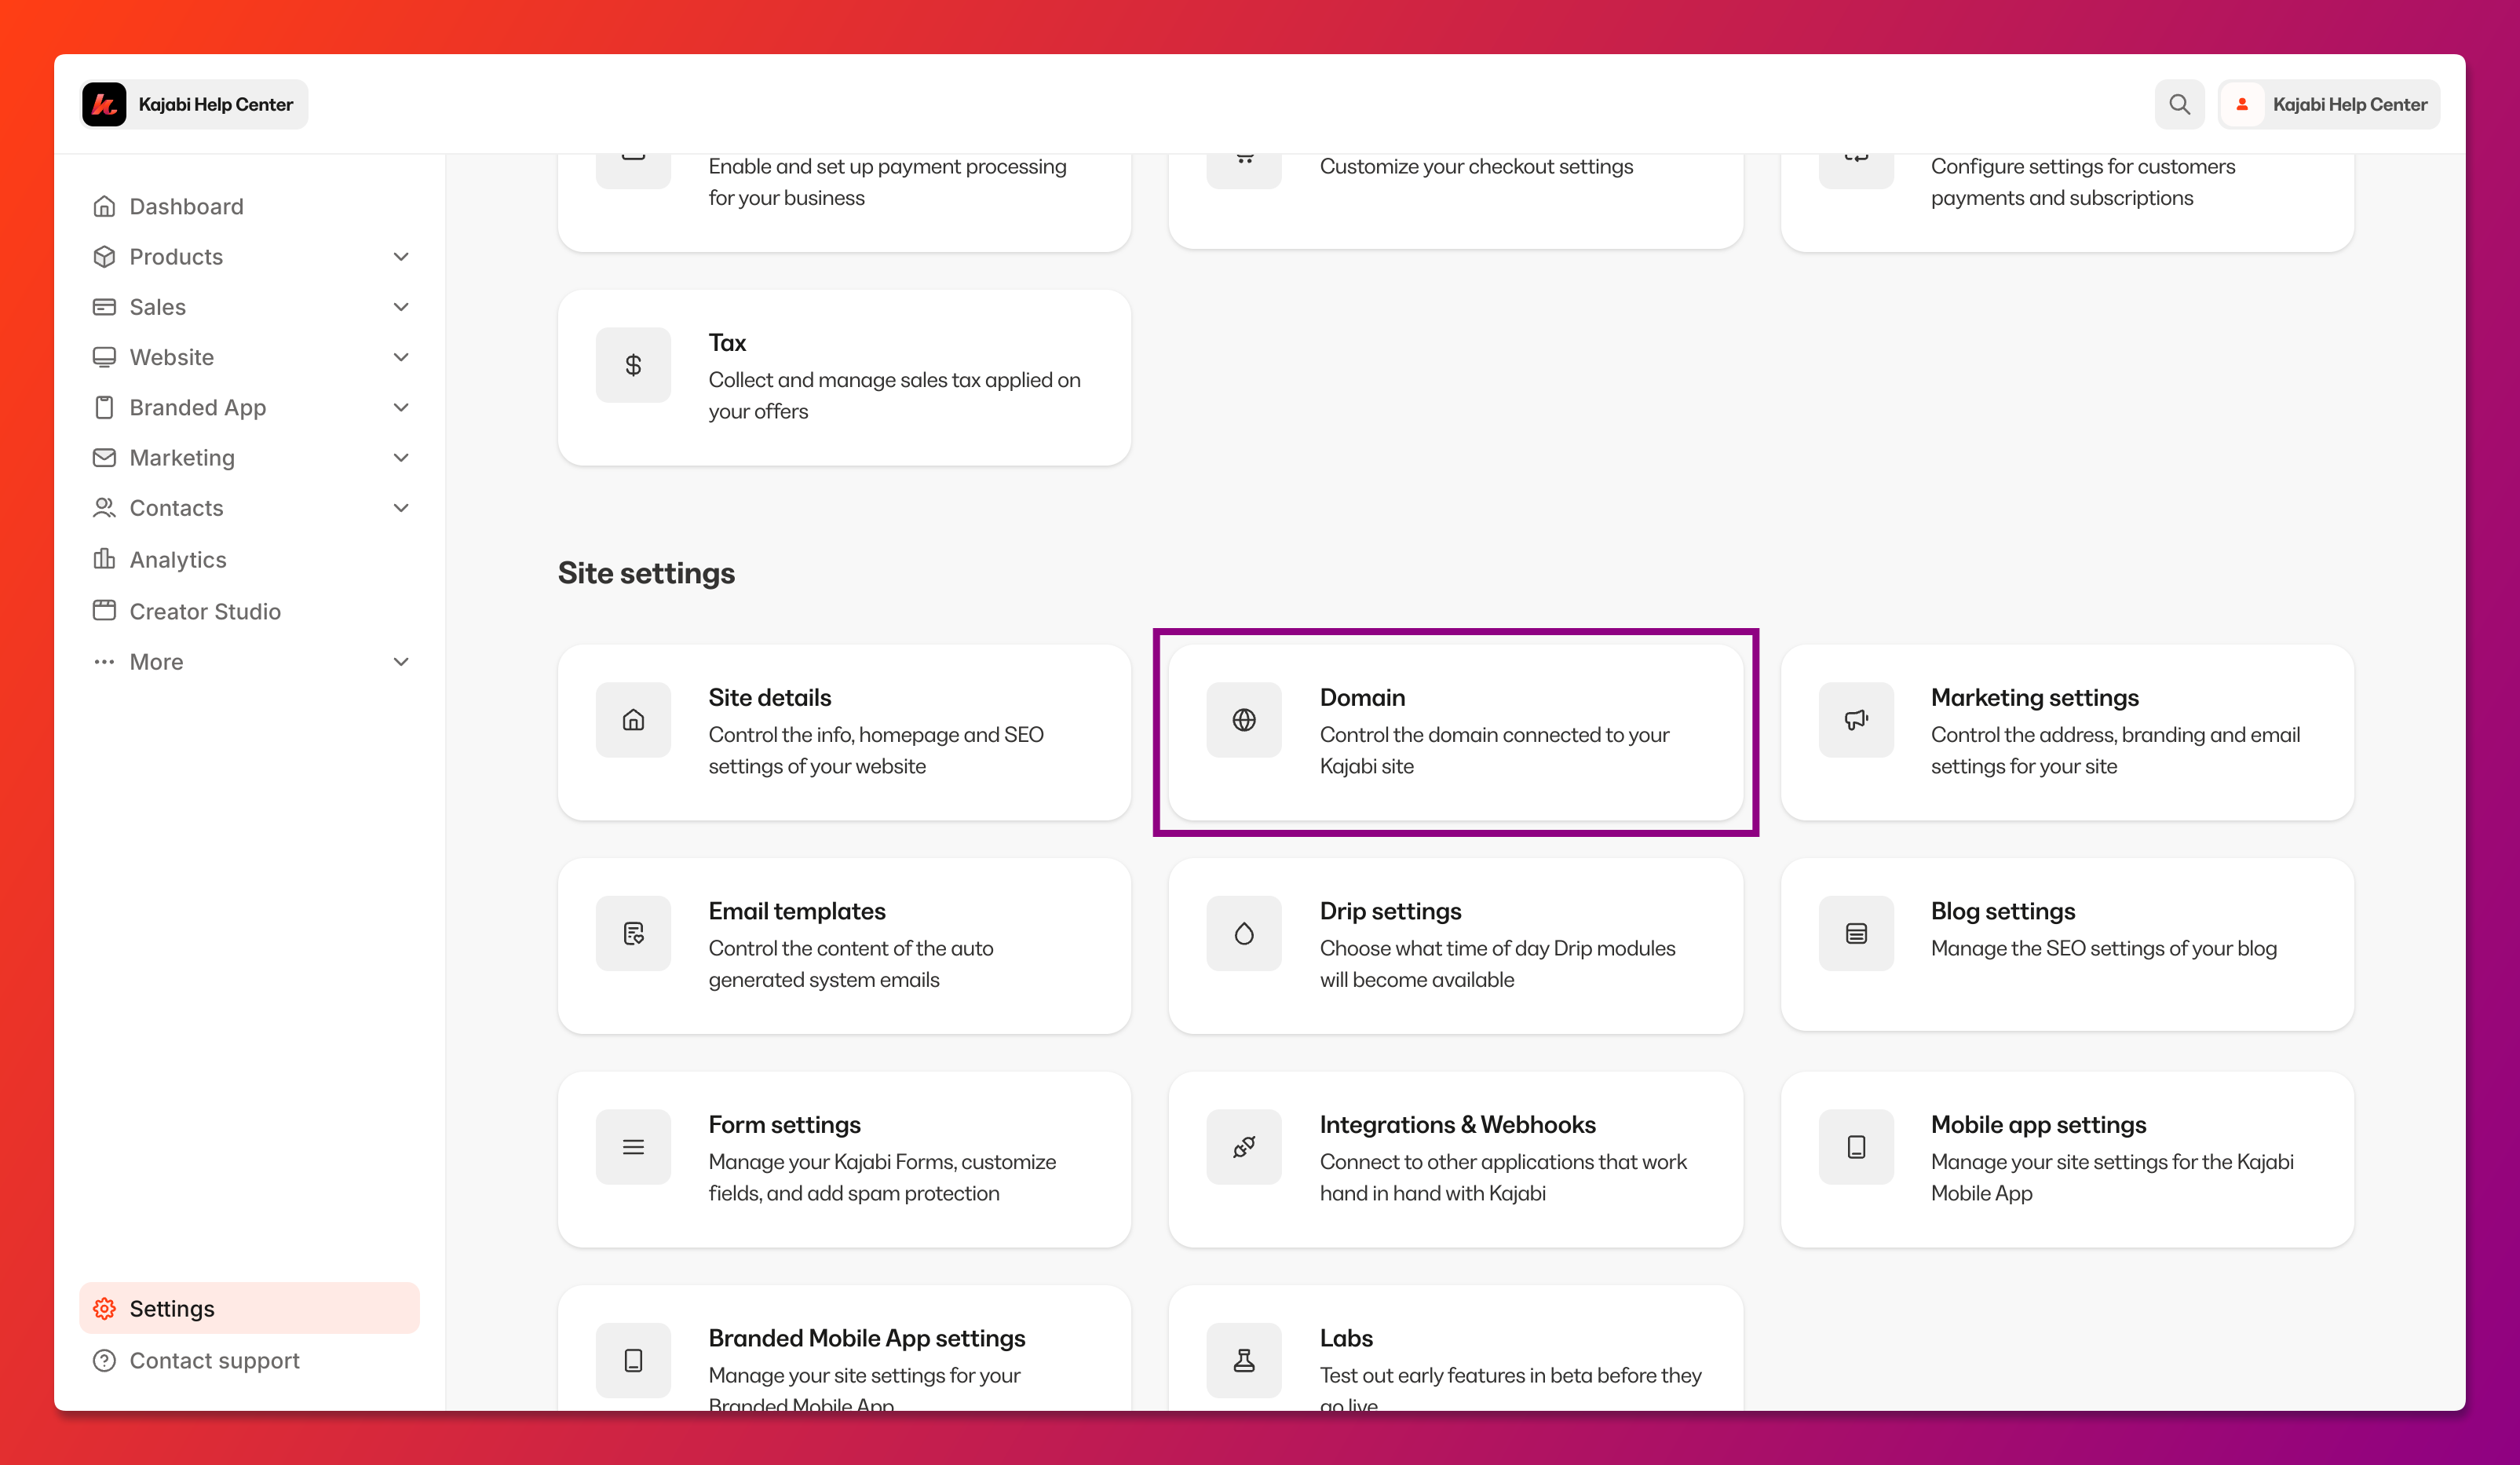Click the Analytics bar chart icon
2520x1465 pixels.
tap(104, 559)
